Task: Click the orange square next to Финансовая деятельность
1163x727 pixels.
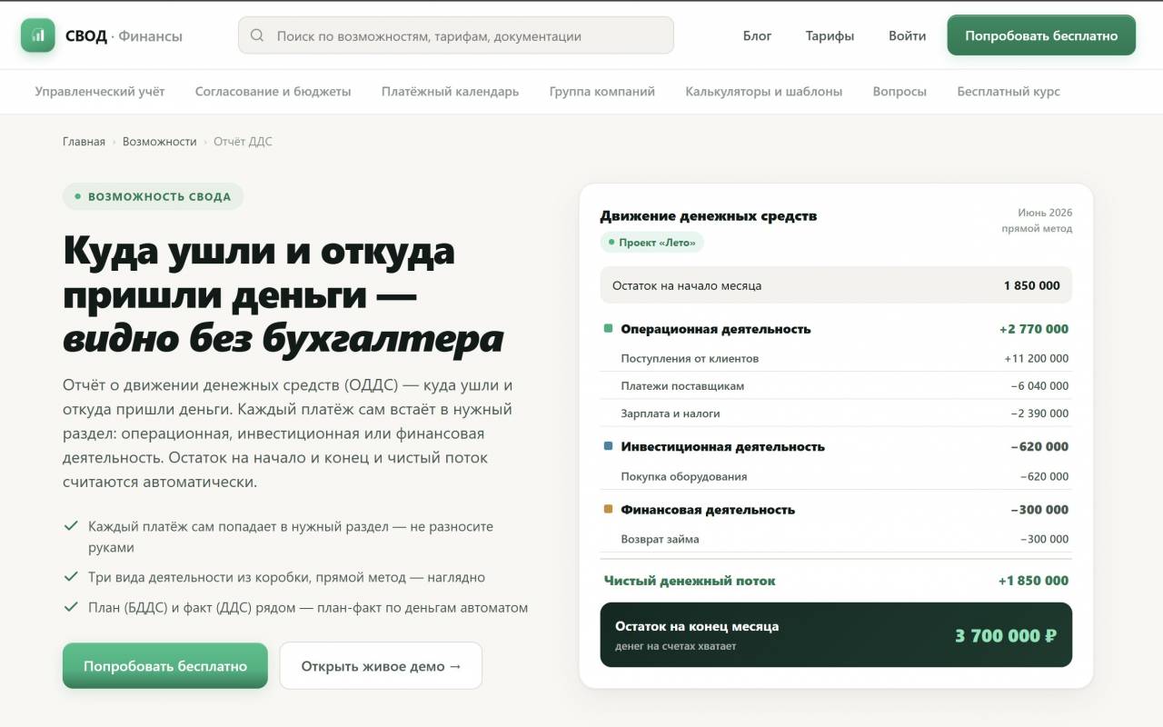Action: tap(609, 509)
